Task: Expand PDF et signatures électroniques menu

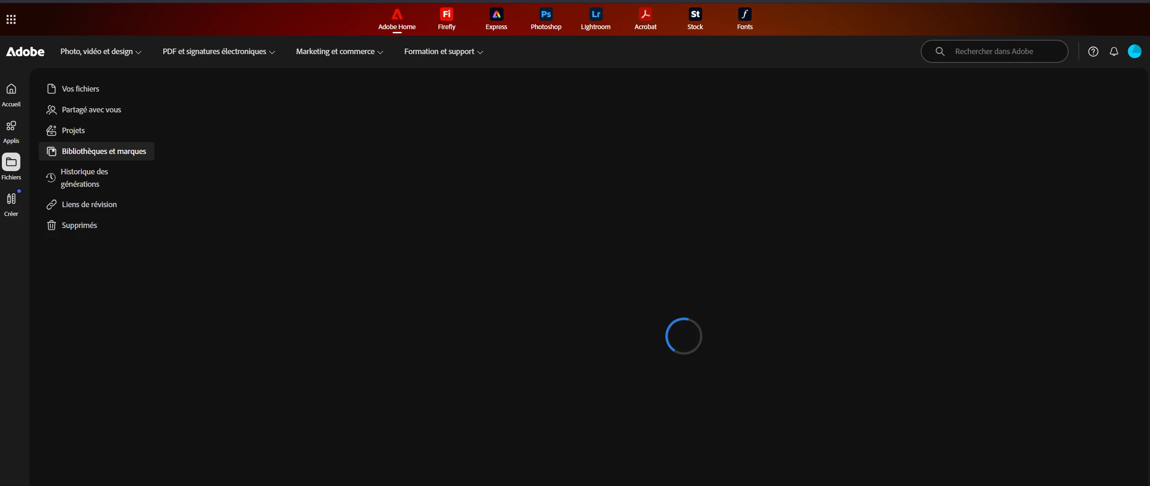Action: [219, 51]
